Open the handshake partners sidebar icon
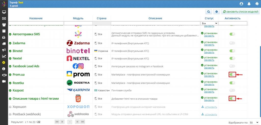Image resolution: width=261 pixels, height=125 pixels. tap(4, 75)
